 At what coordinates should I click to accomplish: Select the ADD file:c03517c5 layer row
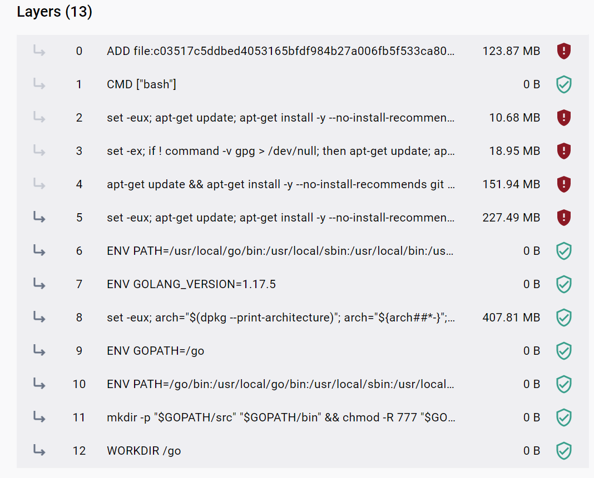(x=303, y=51)
